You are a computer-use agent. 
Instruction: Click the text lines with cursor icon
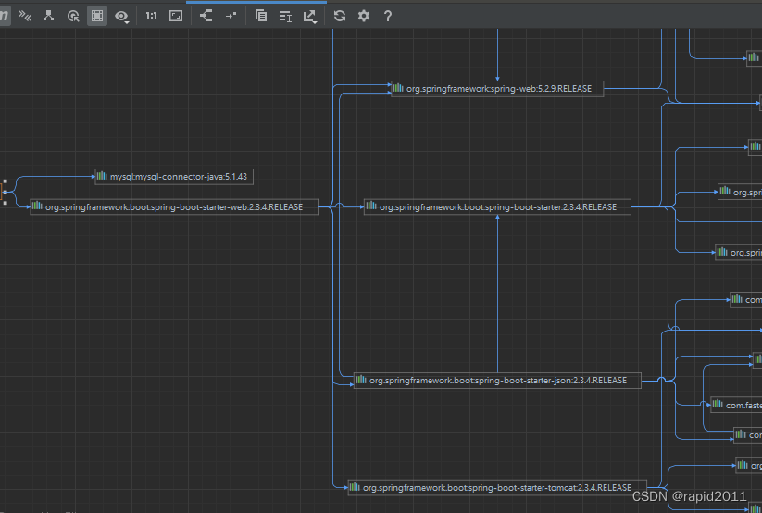pos(285,17)
